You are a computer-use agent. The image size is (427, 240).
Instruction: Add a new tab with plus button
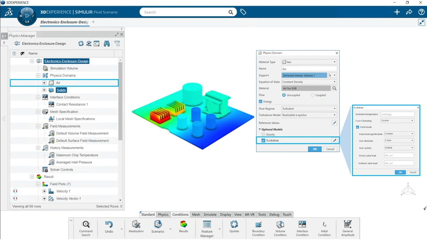(93, 22)
